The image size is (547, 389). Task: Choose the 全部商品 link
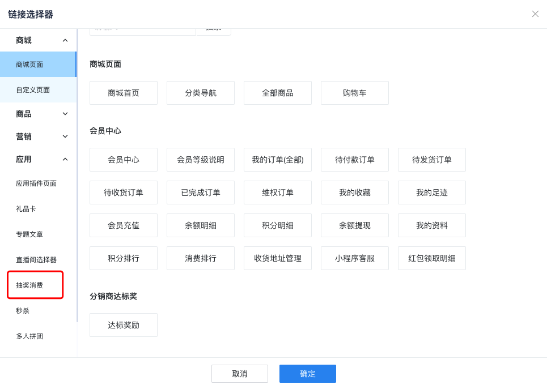click(x=278, y=93)
